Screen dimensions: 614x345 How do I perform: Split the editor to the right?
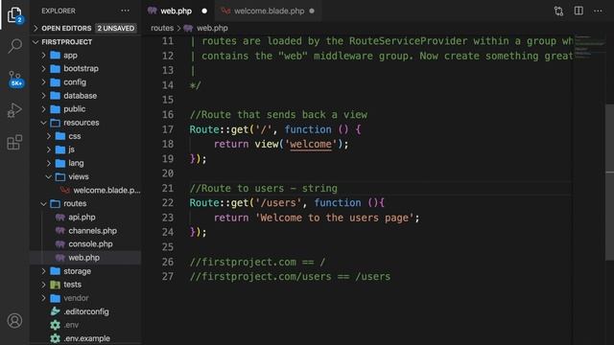579,11
